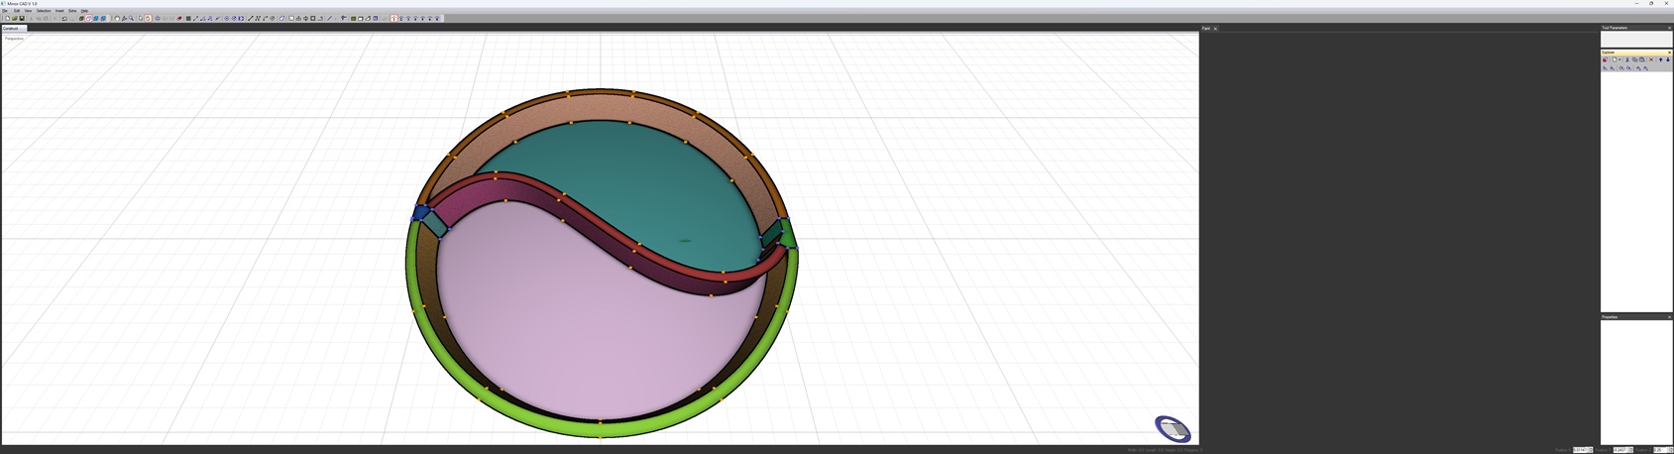Open the Extra menu

click(x=72, y=11)
